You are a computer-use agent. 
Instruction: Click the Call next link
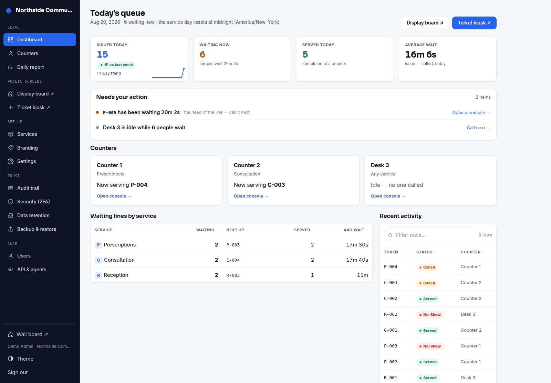tap(478, 128)
